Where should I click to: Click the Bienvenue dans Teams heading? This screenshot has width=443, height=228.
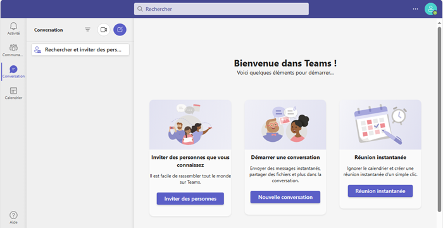[x=285, y=63]
